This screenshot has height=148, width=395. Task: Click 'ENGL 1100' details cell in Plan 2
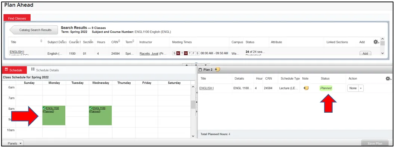[242, 88]
